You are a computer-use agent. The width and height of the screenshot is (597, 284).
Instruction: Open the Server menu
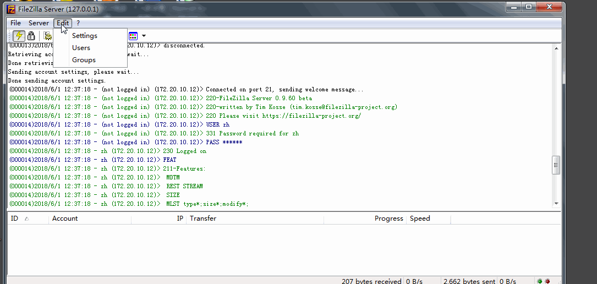pos(39,23)
